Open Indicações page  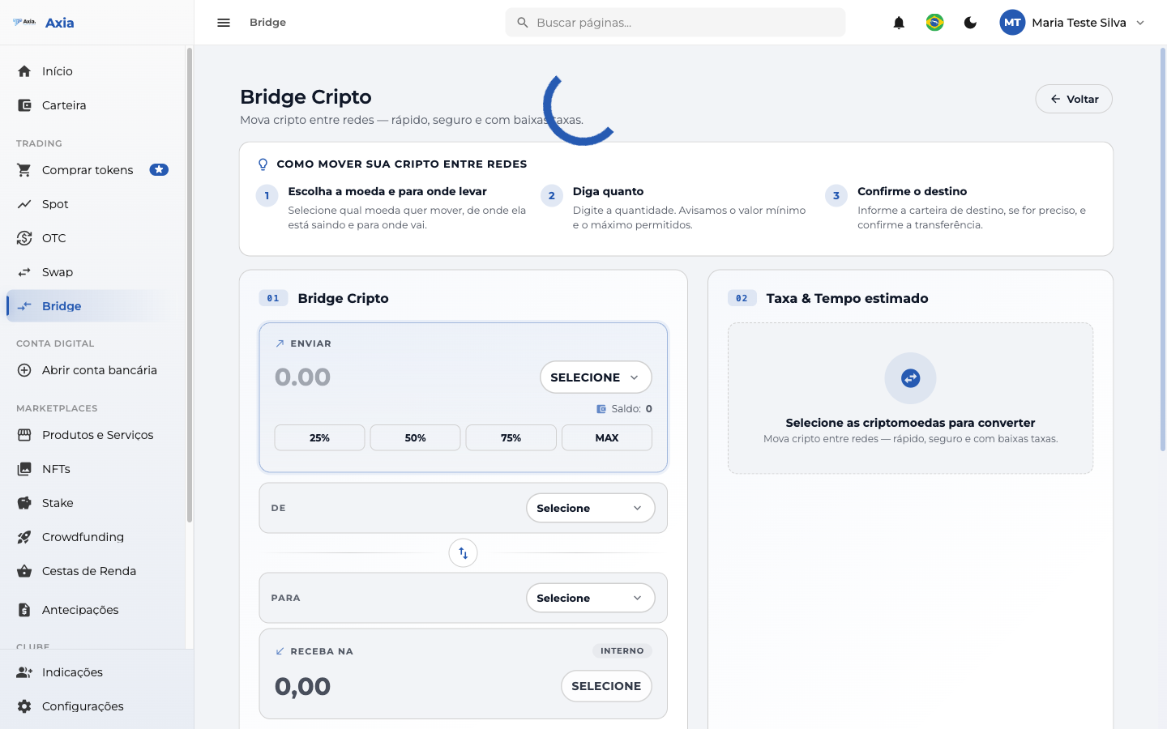(x=96, y=672)
